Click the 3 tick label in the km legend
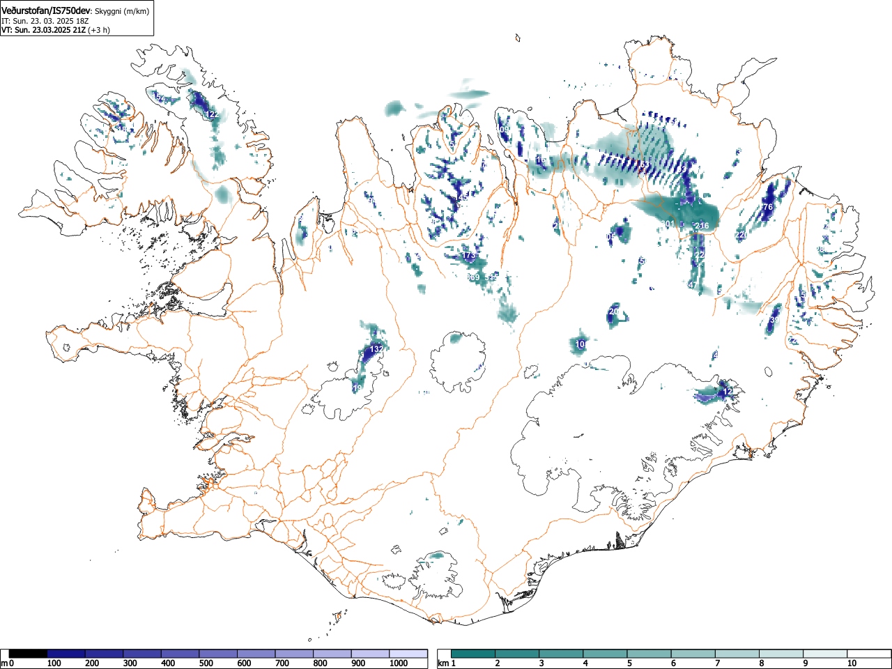 point(541,663)
